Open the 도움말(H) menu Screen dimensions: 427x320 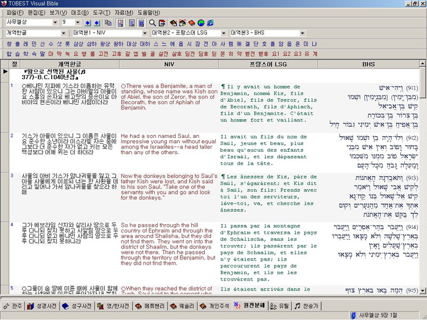pyautogui.click(x=148, y=12)
